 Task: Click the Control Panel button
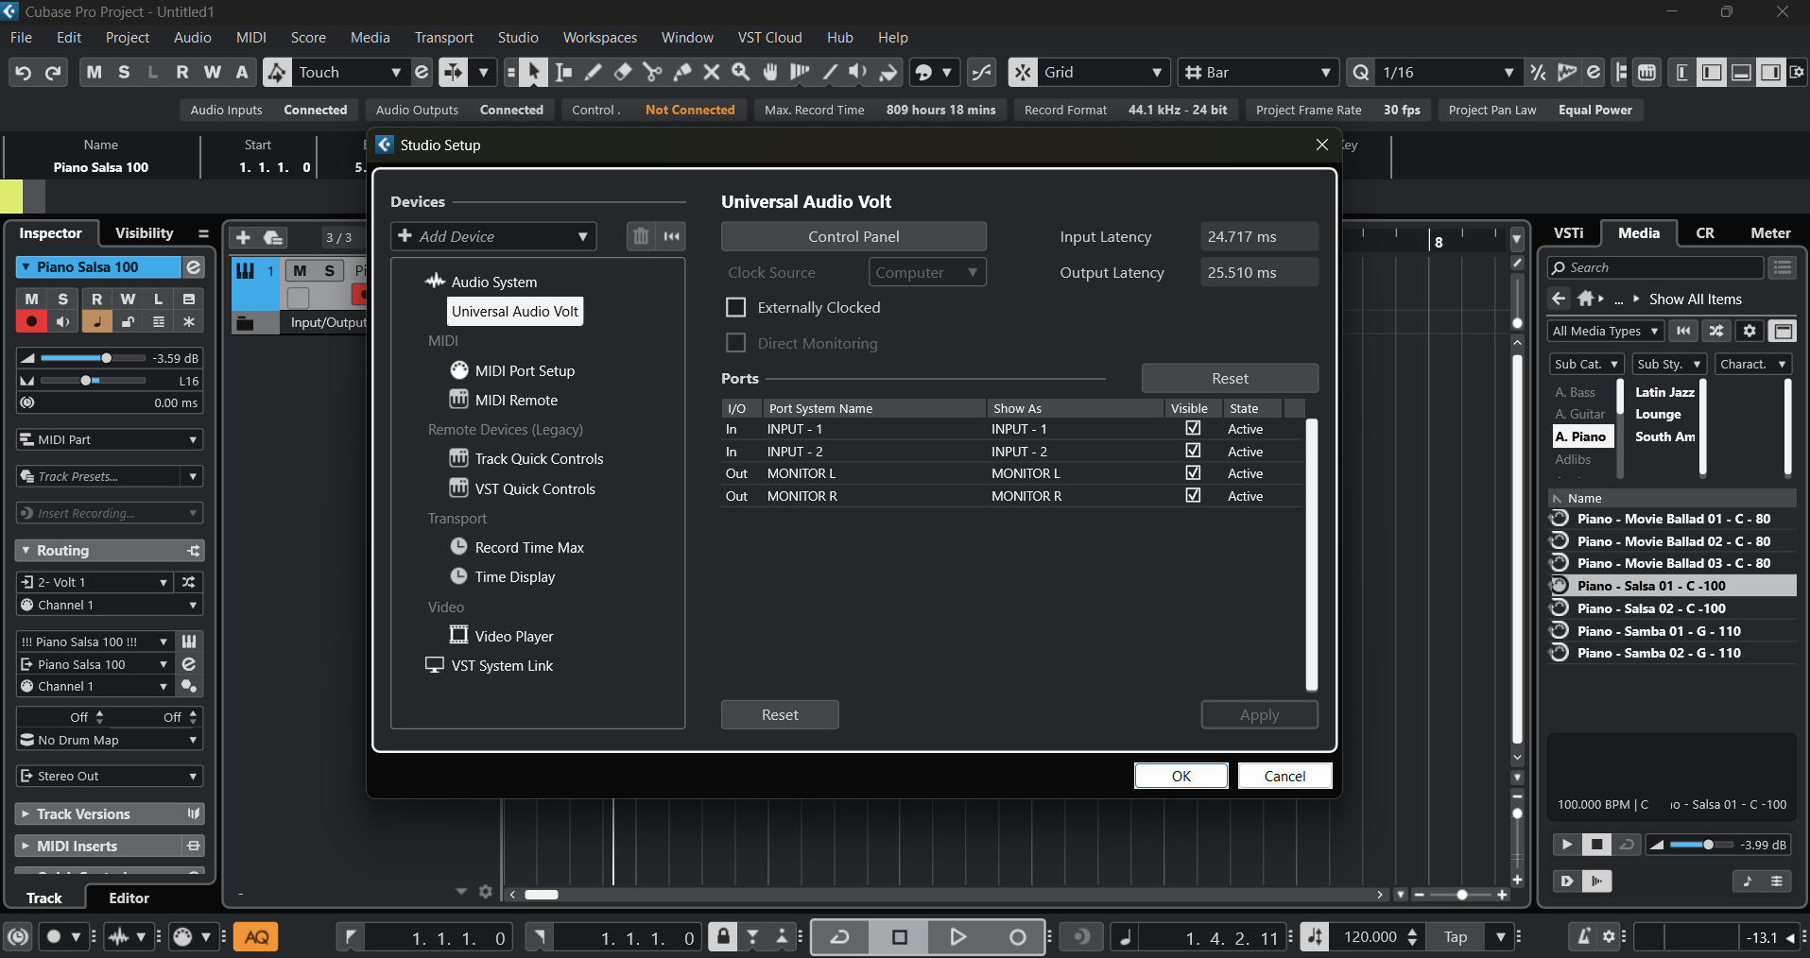point(853,236)
